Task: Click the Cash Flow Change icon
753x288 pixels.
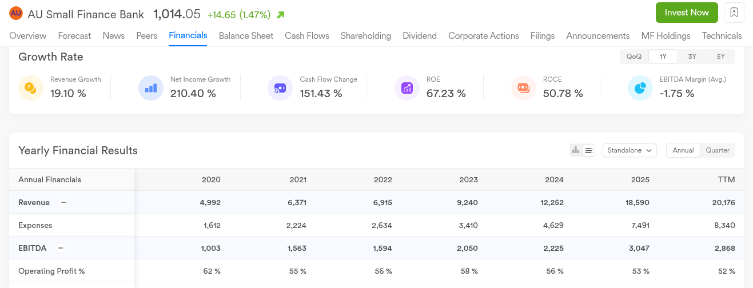Action: pyautogui.click(x=280, y=88)
